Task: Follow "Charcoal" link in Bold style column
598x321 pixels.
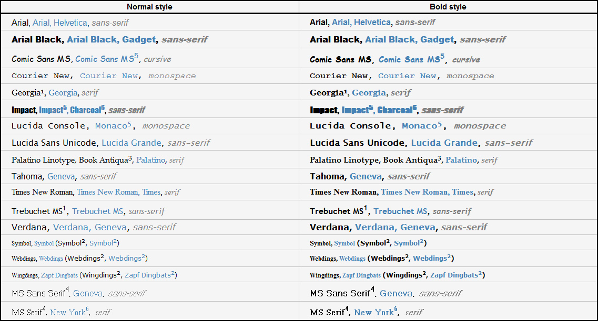Action: (x=395, y=110)
